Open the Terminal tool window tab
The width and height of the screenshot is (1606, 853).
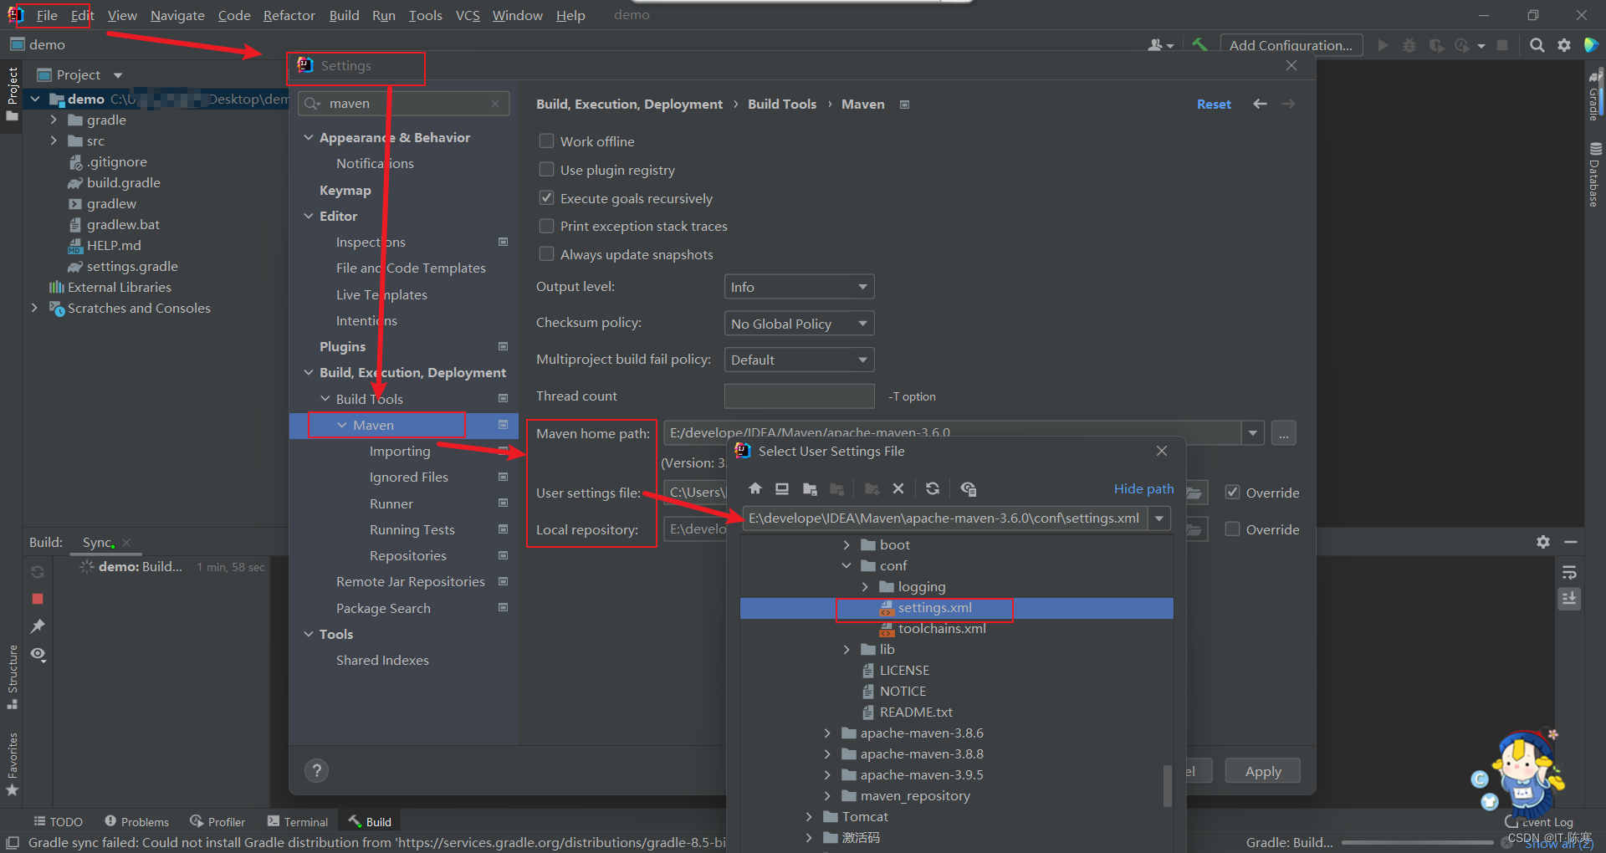298,822
